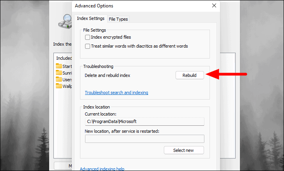
Task: Click the Current location path field
Action: 144,121
